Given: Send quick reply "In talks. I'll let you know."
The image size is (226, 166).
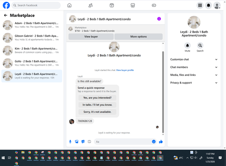Looking at the screenshot, I should (97, 105).
